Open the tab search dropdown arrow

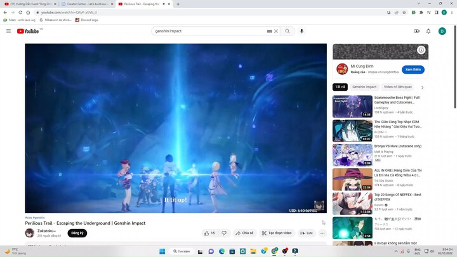pyautogui.click(x=418, y=4)
